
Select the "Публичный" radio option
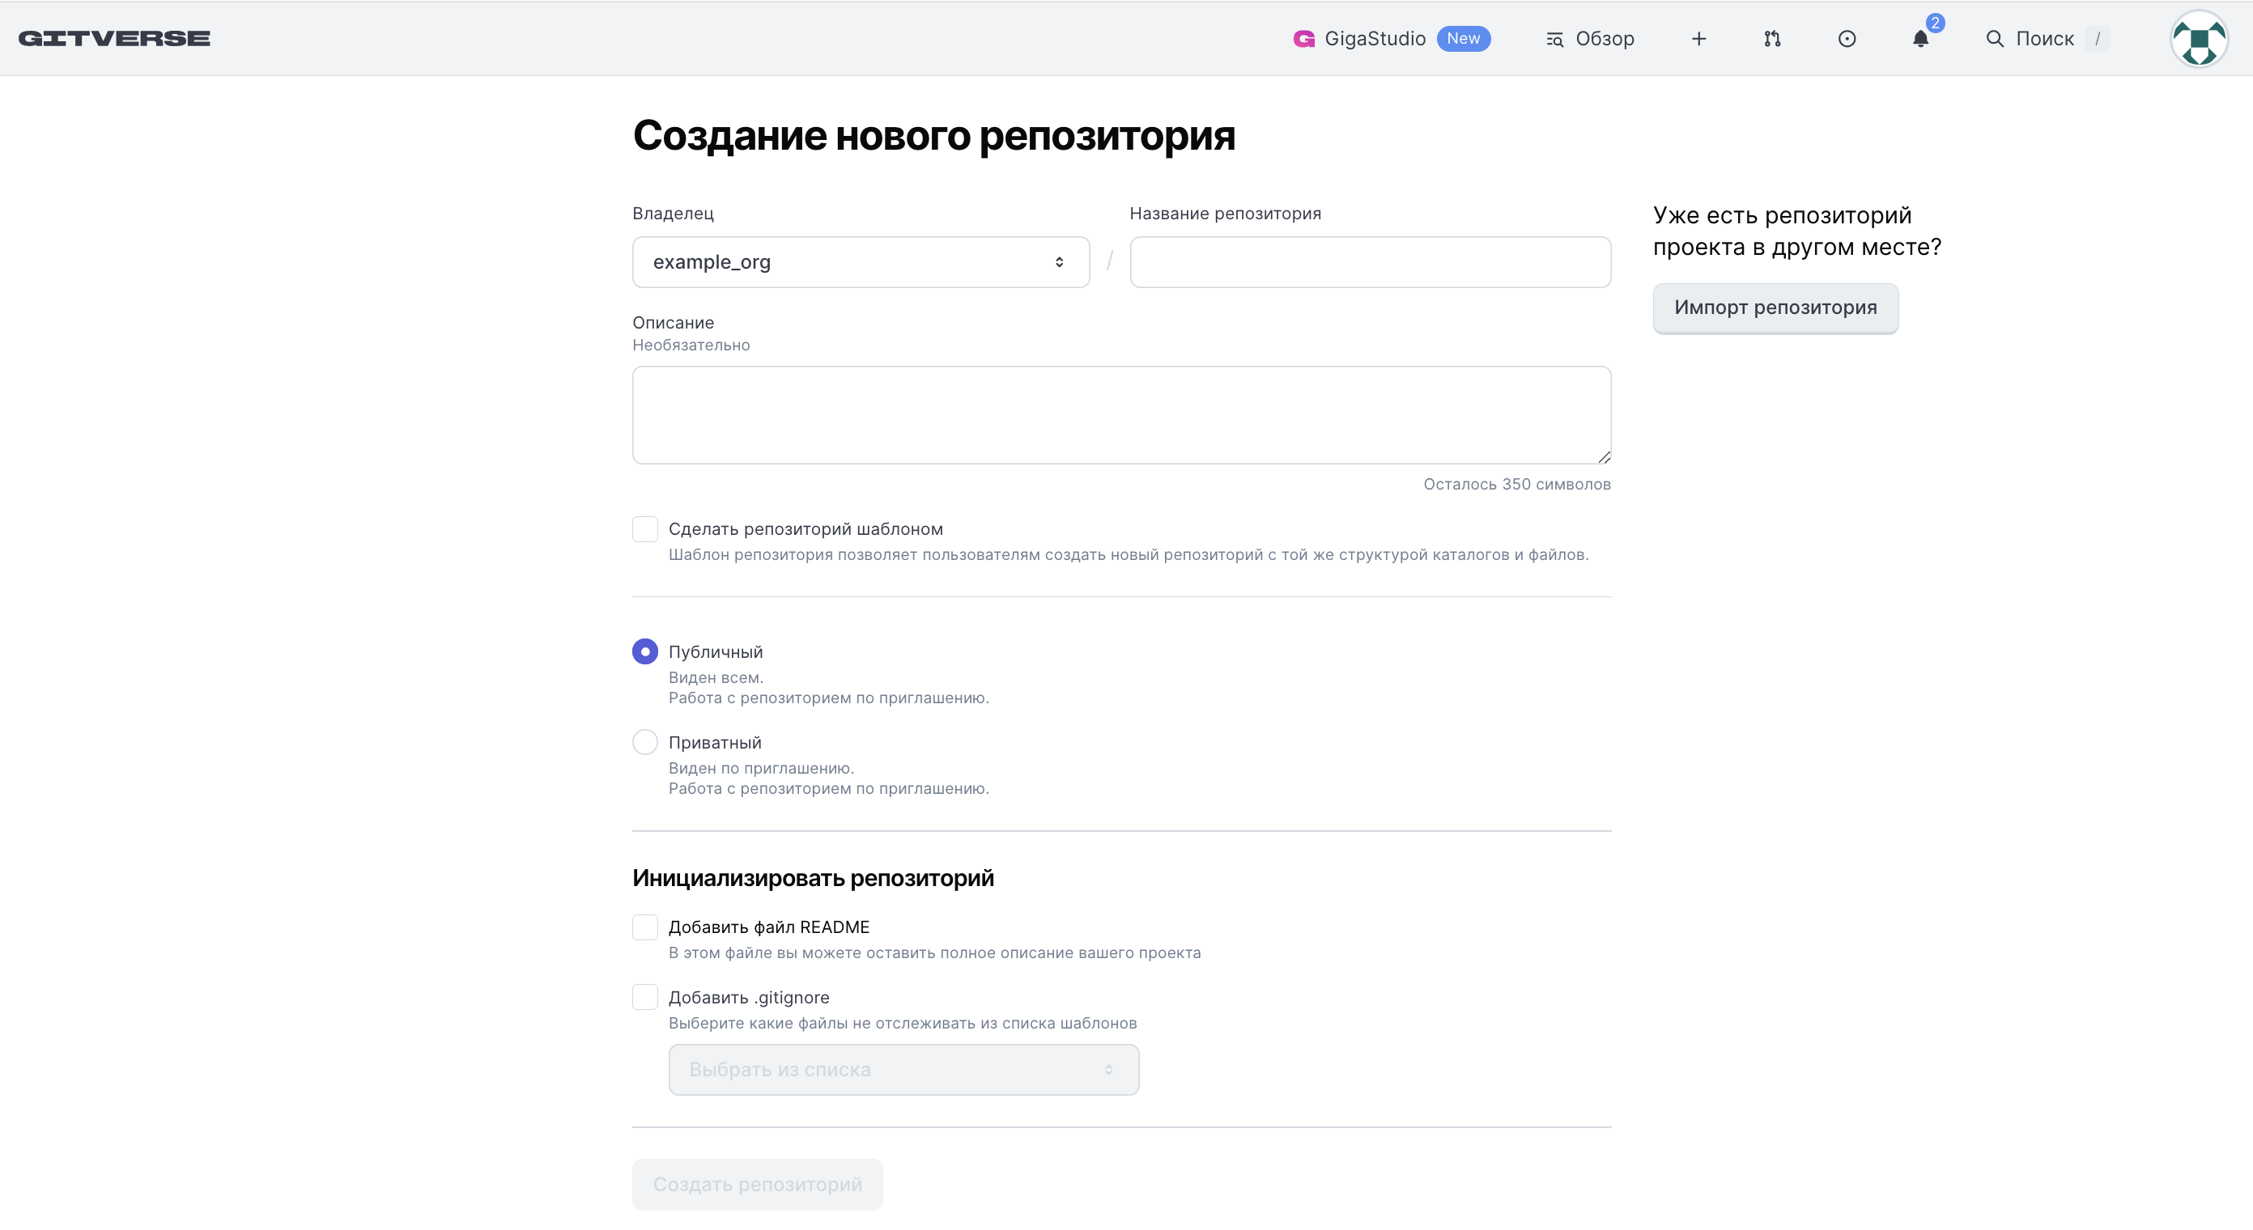[644, 651]
